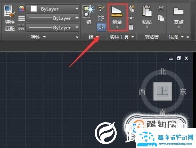Click the 剪贴板 panel title
The height and width of the screenshot is (148, 196).
152,37
